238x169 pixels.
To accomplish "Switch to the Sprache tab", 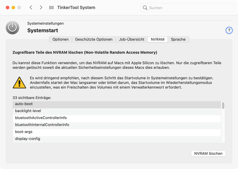I will [x=178, y=39].
